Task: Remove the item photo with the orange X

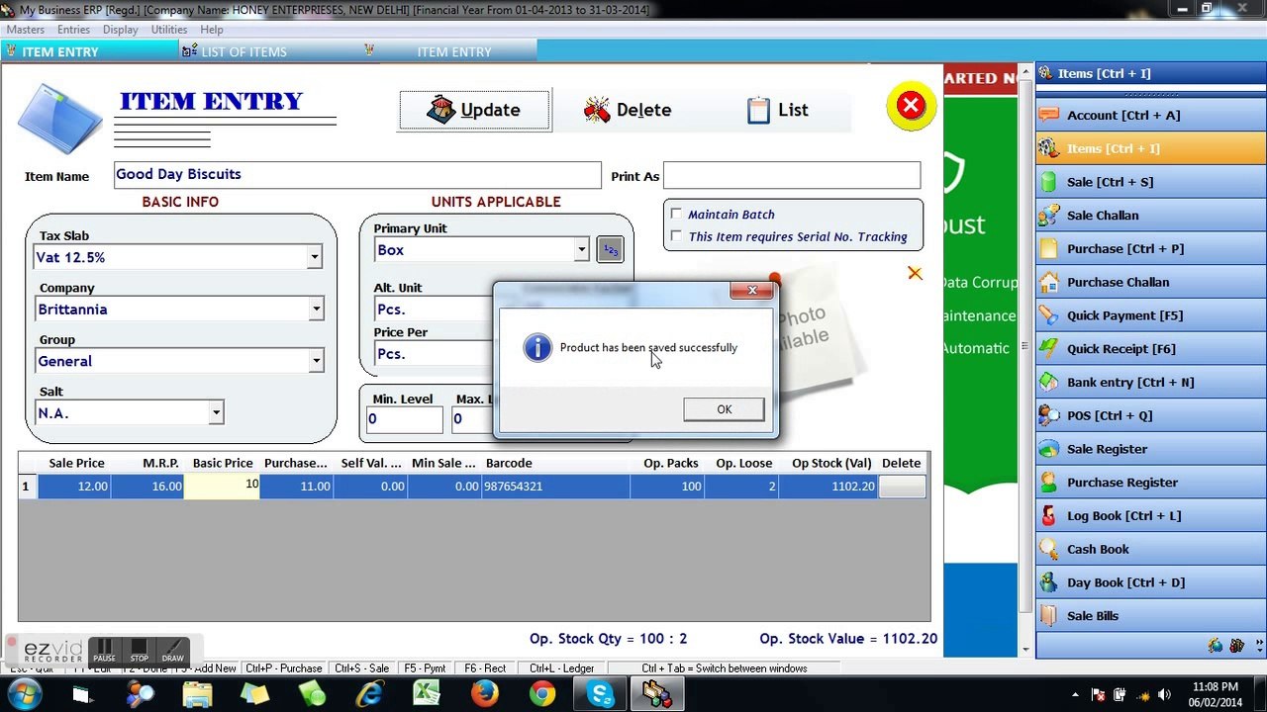Action: pyautogui.click(x=915, y=273)
